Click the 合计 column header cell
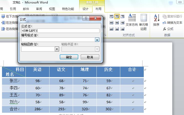Screen dimensions: 184x115 (132, 72)
